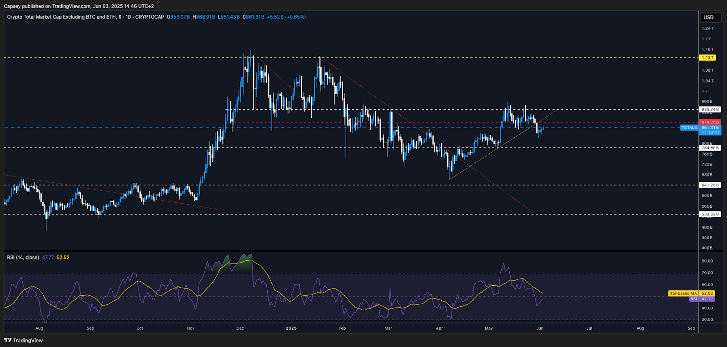Screen dimensions: 727x347
Task: Click the Feb label on the time axis
Action: click(x=342, y=328)
